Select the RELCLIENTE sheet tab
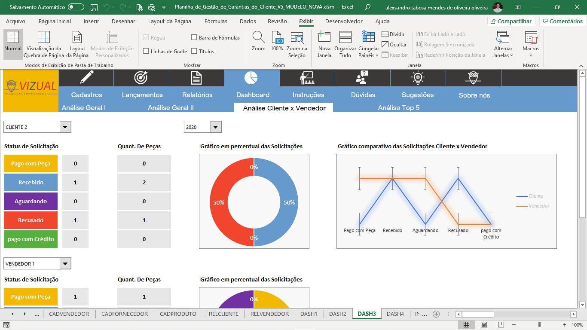Viewport: 587px width, 330px height. click(223, 314)
